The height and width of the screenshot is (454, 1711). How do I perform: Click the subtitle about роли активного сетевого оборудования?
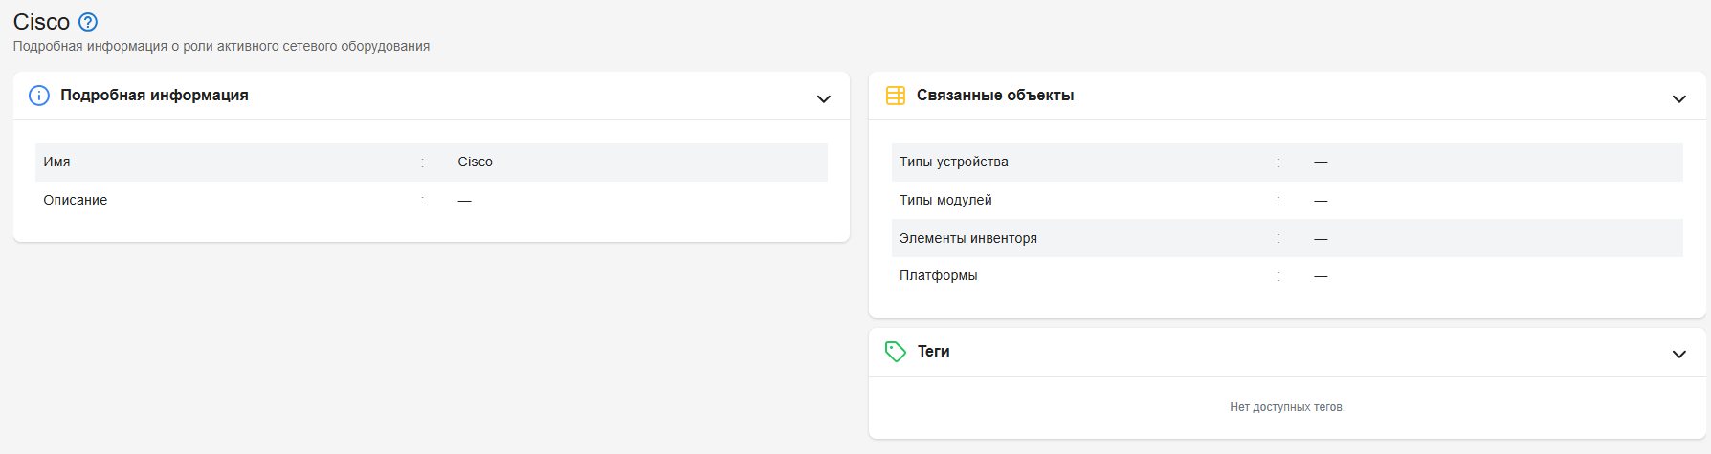pos(221,46)
